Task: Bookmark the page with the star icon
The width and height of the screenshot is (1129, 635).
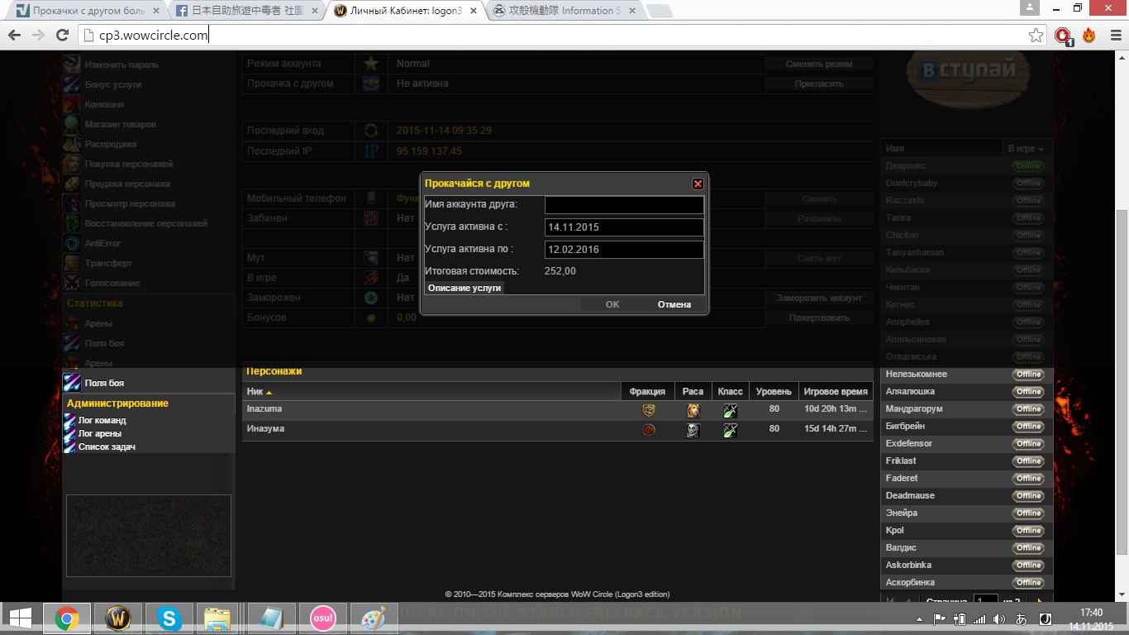Action: pyautogui.click(x=1036, y=36)
